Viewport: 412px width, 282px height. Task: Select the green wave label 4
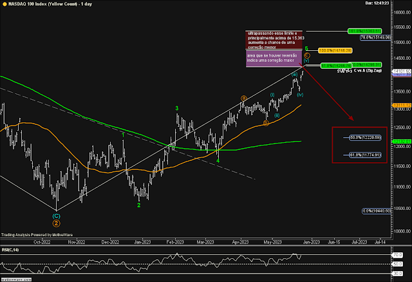coord(218,161)
